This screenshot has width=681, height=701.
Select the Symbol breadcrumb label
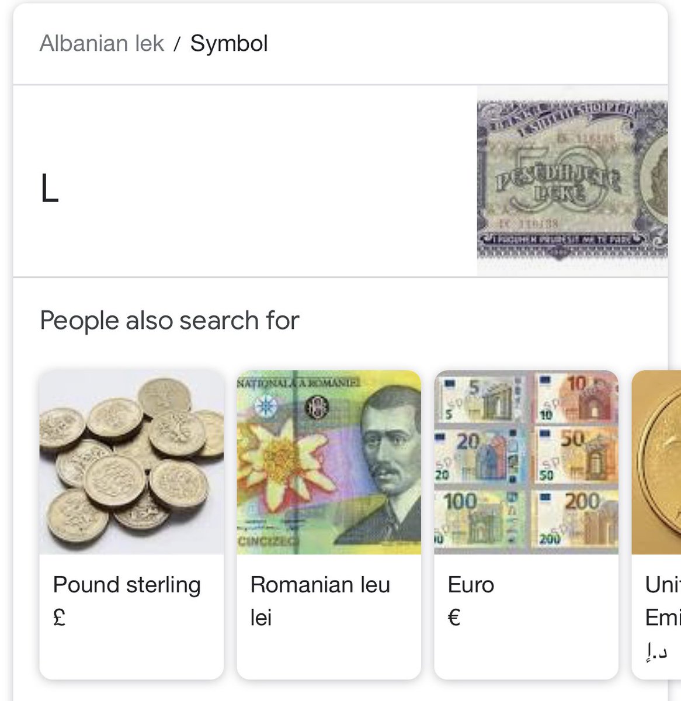(229, 44)
